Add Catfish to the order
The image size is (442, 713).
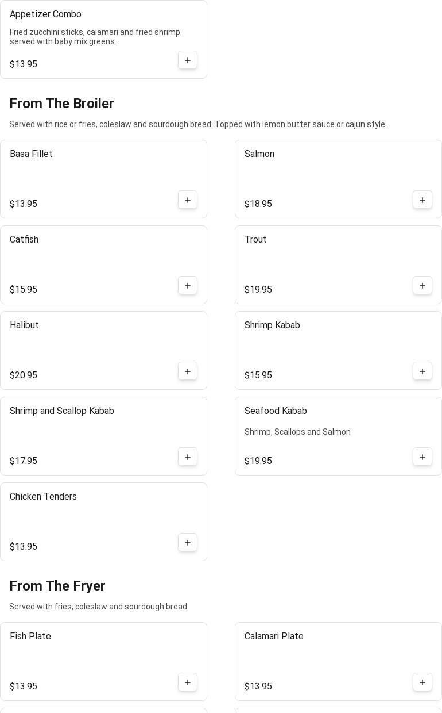coord(188,286)
